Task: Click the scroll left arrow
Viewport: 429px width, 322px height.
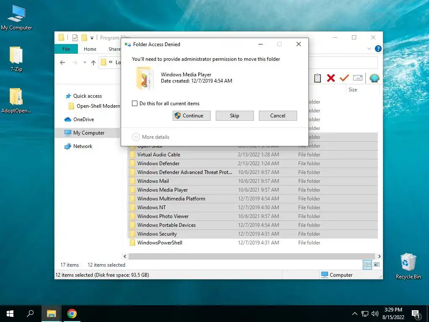Action: (125, 256)
